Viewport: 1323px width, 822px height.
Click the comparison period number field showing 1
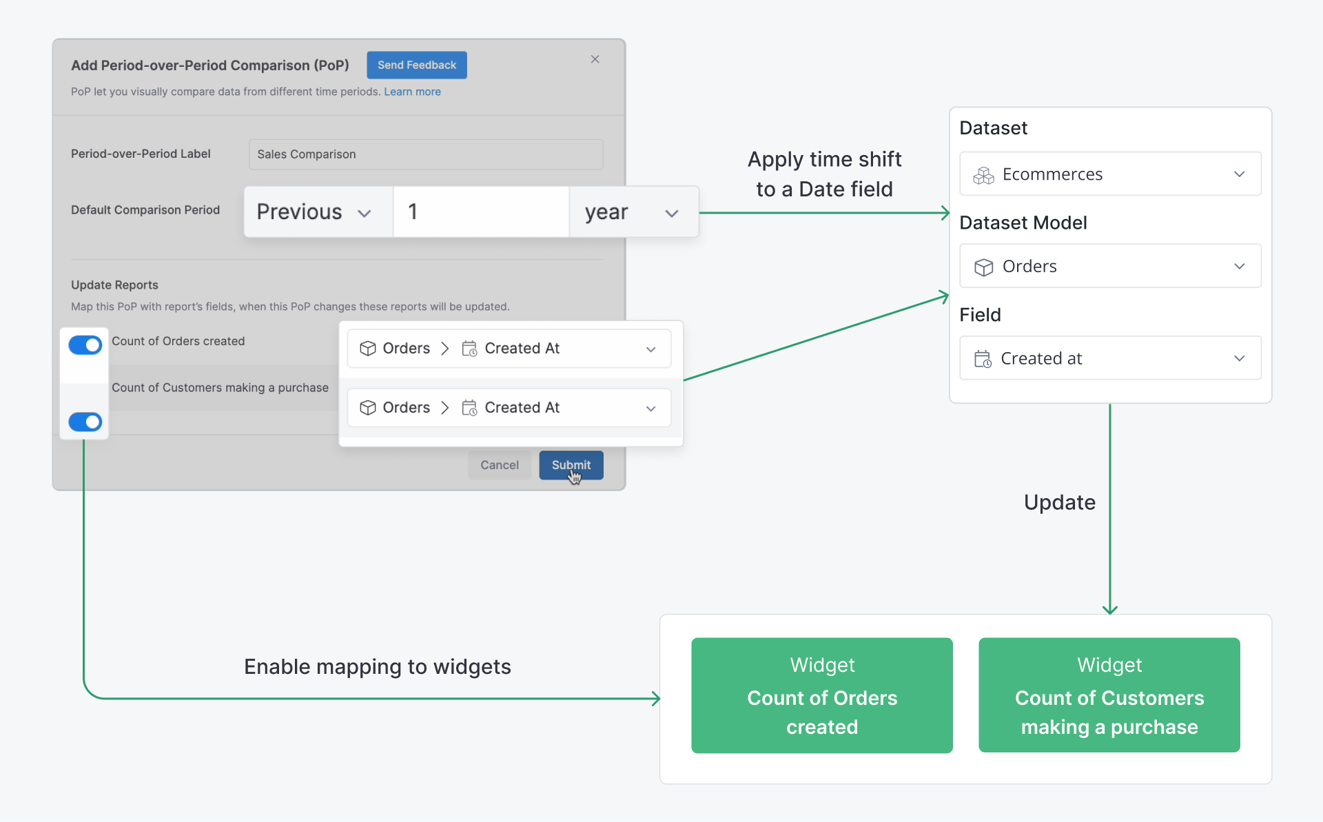(x=481, y=212)
